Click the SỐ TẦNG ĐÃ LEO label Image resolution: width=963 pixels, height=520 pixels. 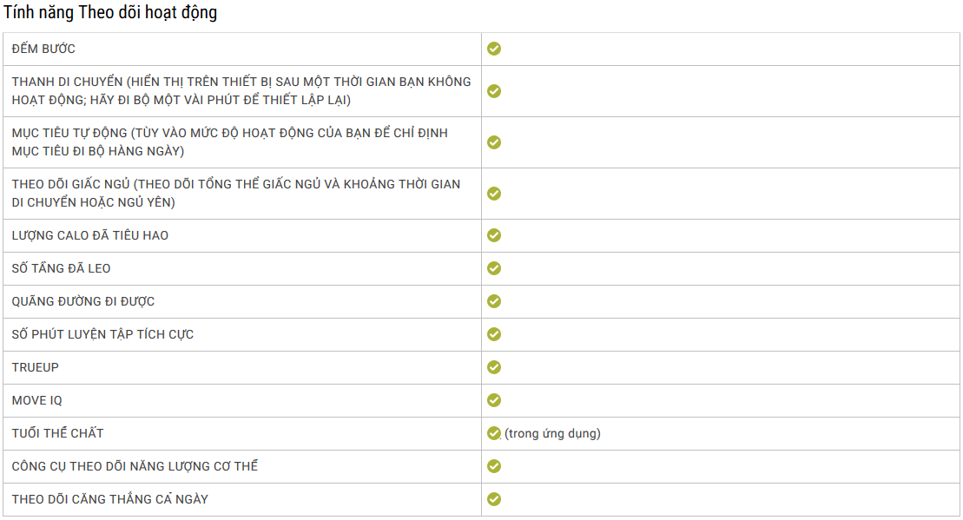click(x=61, y=268)
